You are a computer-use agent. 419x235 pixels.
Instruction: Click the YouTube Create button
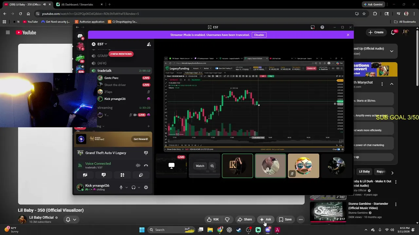point(376,32)
